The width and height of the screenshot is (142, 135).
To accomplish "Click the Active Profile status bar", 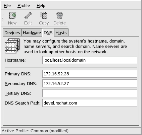I will (71, 131).
